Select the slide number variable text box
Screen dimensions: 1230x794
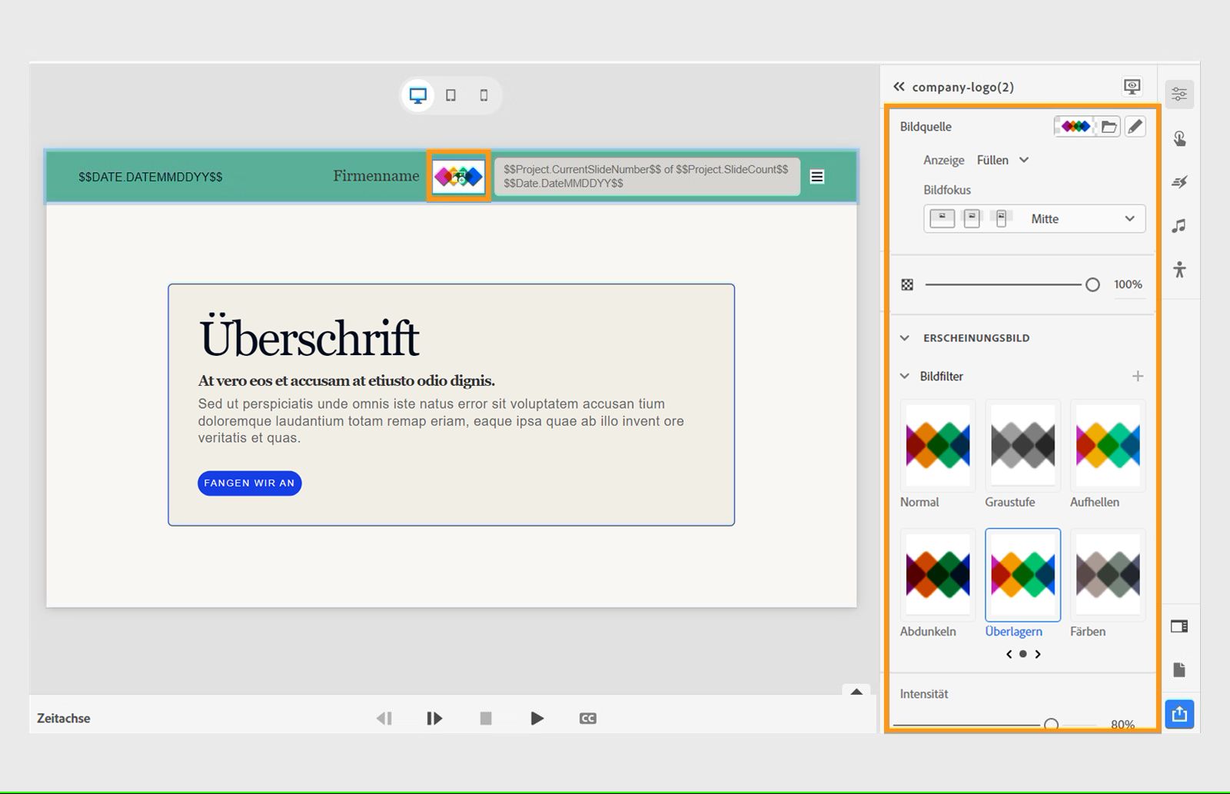point(647,176)
